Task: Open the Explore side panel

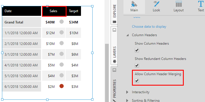Action: (114, 12)
